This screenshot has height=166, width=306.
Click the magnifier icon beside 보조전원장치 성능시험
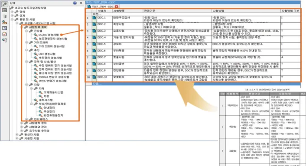point(36,39)
